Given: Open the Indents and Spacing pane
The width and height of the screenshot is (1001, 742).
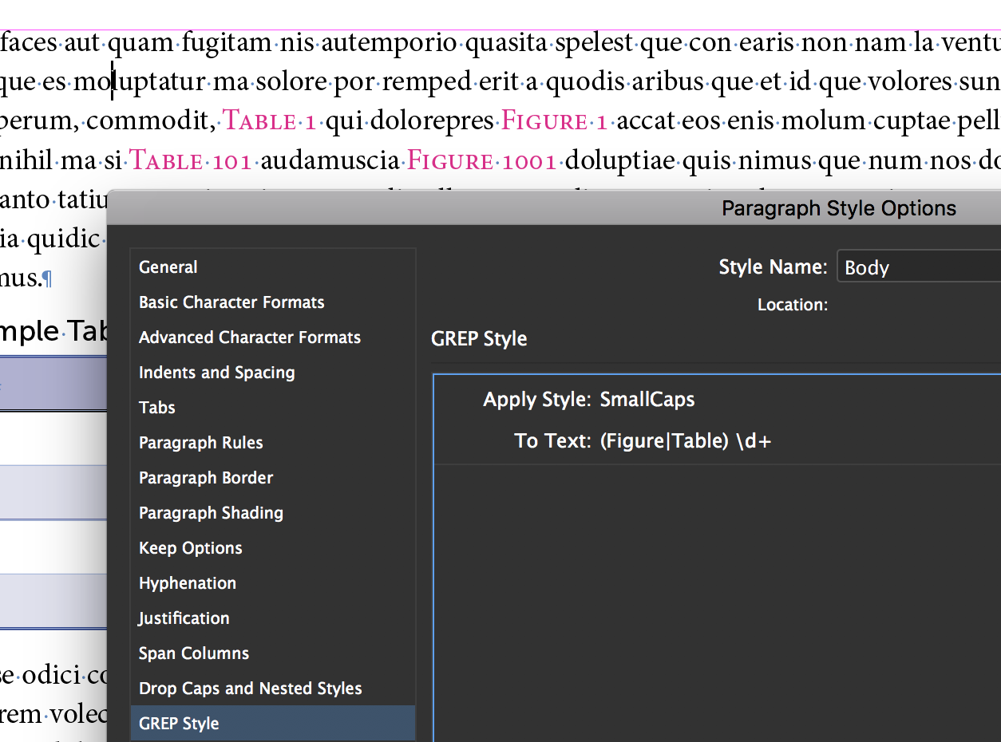Looking at the screenshot, I should click(x=216, y=372).
